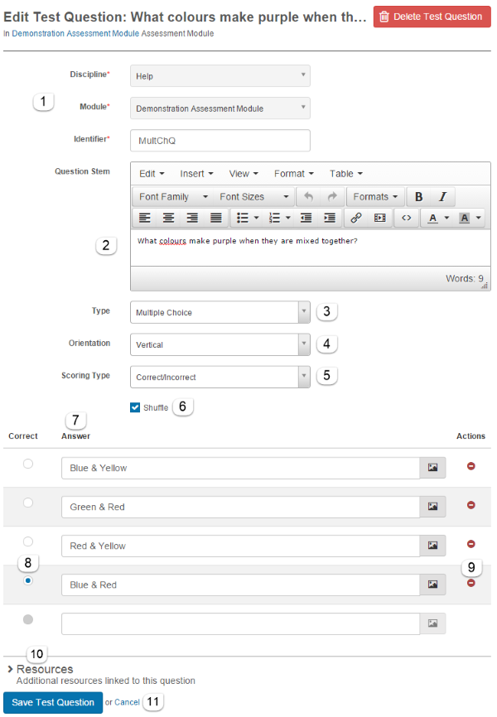Justify the question stem text

[216, 218]
